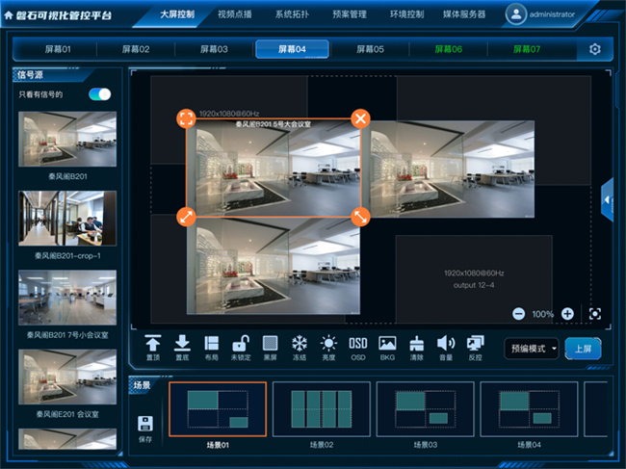Select the 秦风阁E201 会议室 thumbnail
The image size is (626, 469).
coord(67,377)
